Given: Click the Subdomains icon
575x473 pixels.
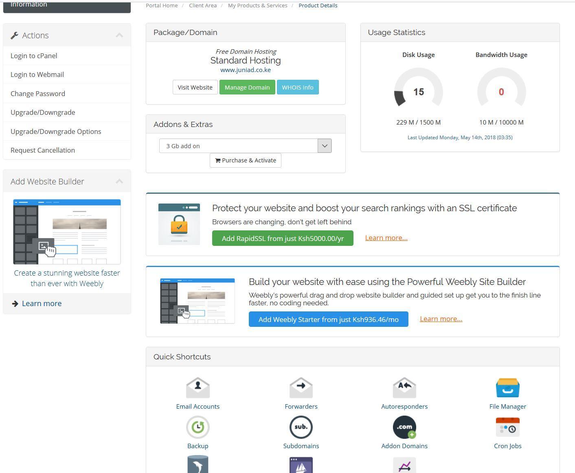Looking at the screenshot, I should [x=301, y=427].
